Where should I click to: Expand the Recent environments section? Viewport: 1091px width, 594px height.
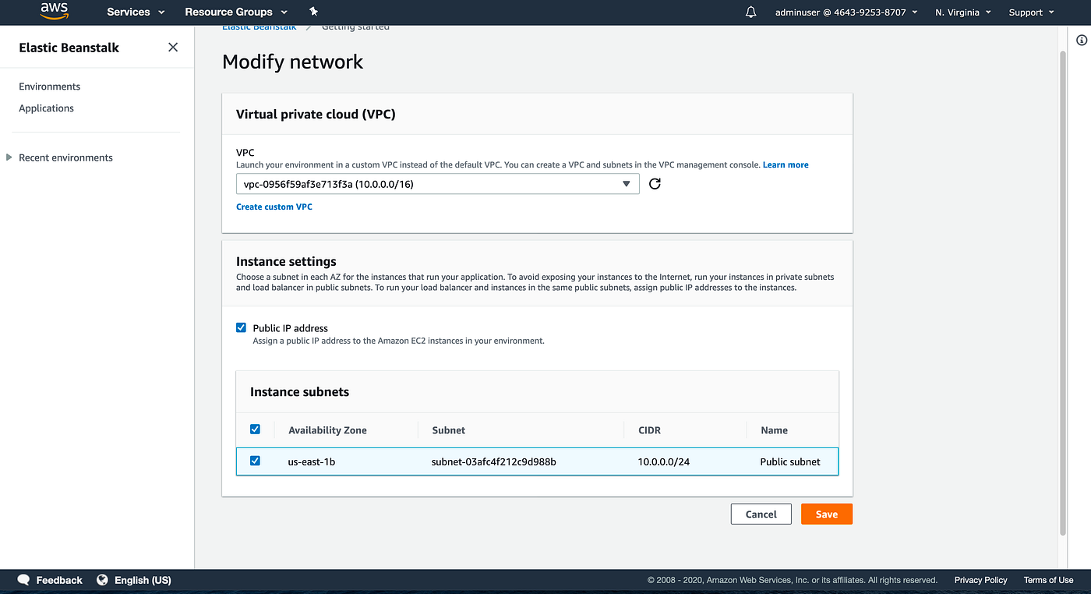click(x=9, y=157)
